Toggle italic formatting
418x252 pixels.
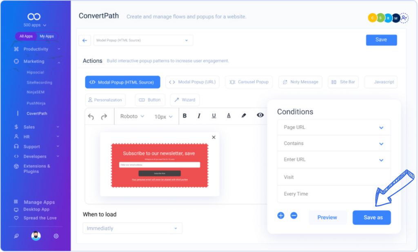point(199,115)
